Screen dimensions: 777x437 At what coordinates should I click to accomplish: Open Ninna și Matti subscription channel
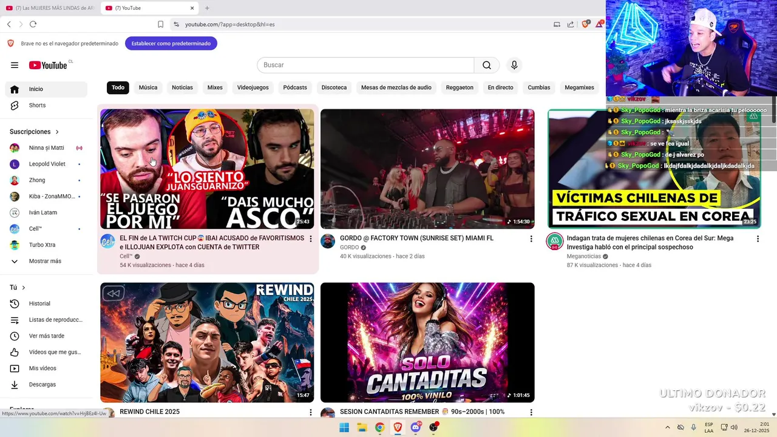tap(46, 148)
